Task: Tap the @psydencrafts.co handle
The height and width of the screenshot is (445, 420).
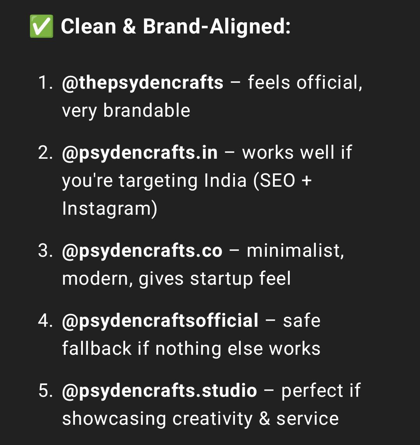Action: pyautogui.click(x=142, y=251)
